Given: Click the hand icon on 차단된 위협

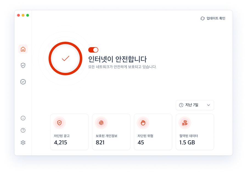Looking at the screenshot, I should click(143, 123).
